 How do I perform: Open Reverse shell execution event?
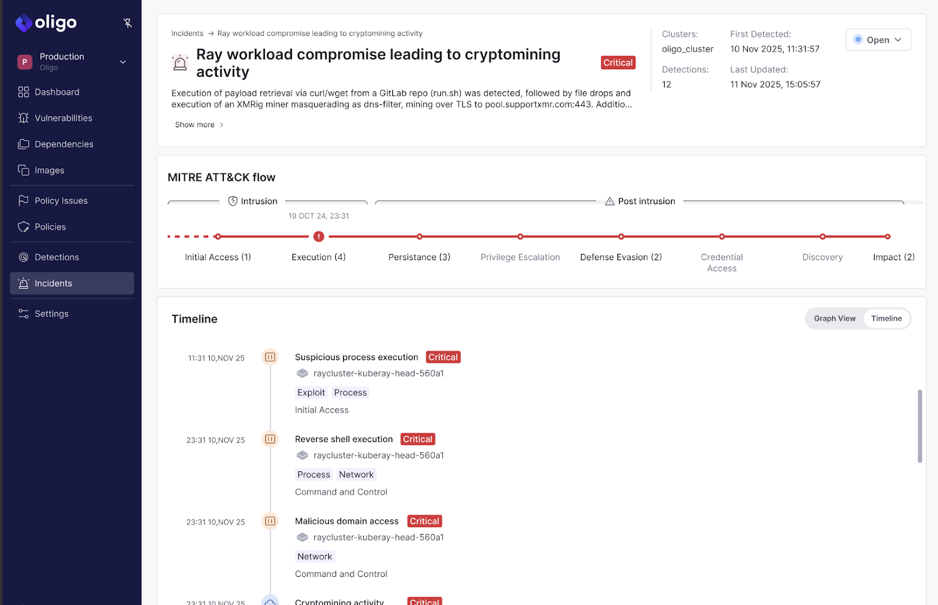(x=344, y=439)
